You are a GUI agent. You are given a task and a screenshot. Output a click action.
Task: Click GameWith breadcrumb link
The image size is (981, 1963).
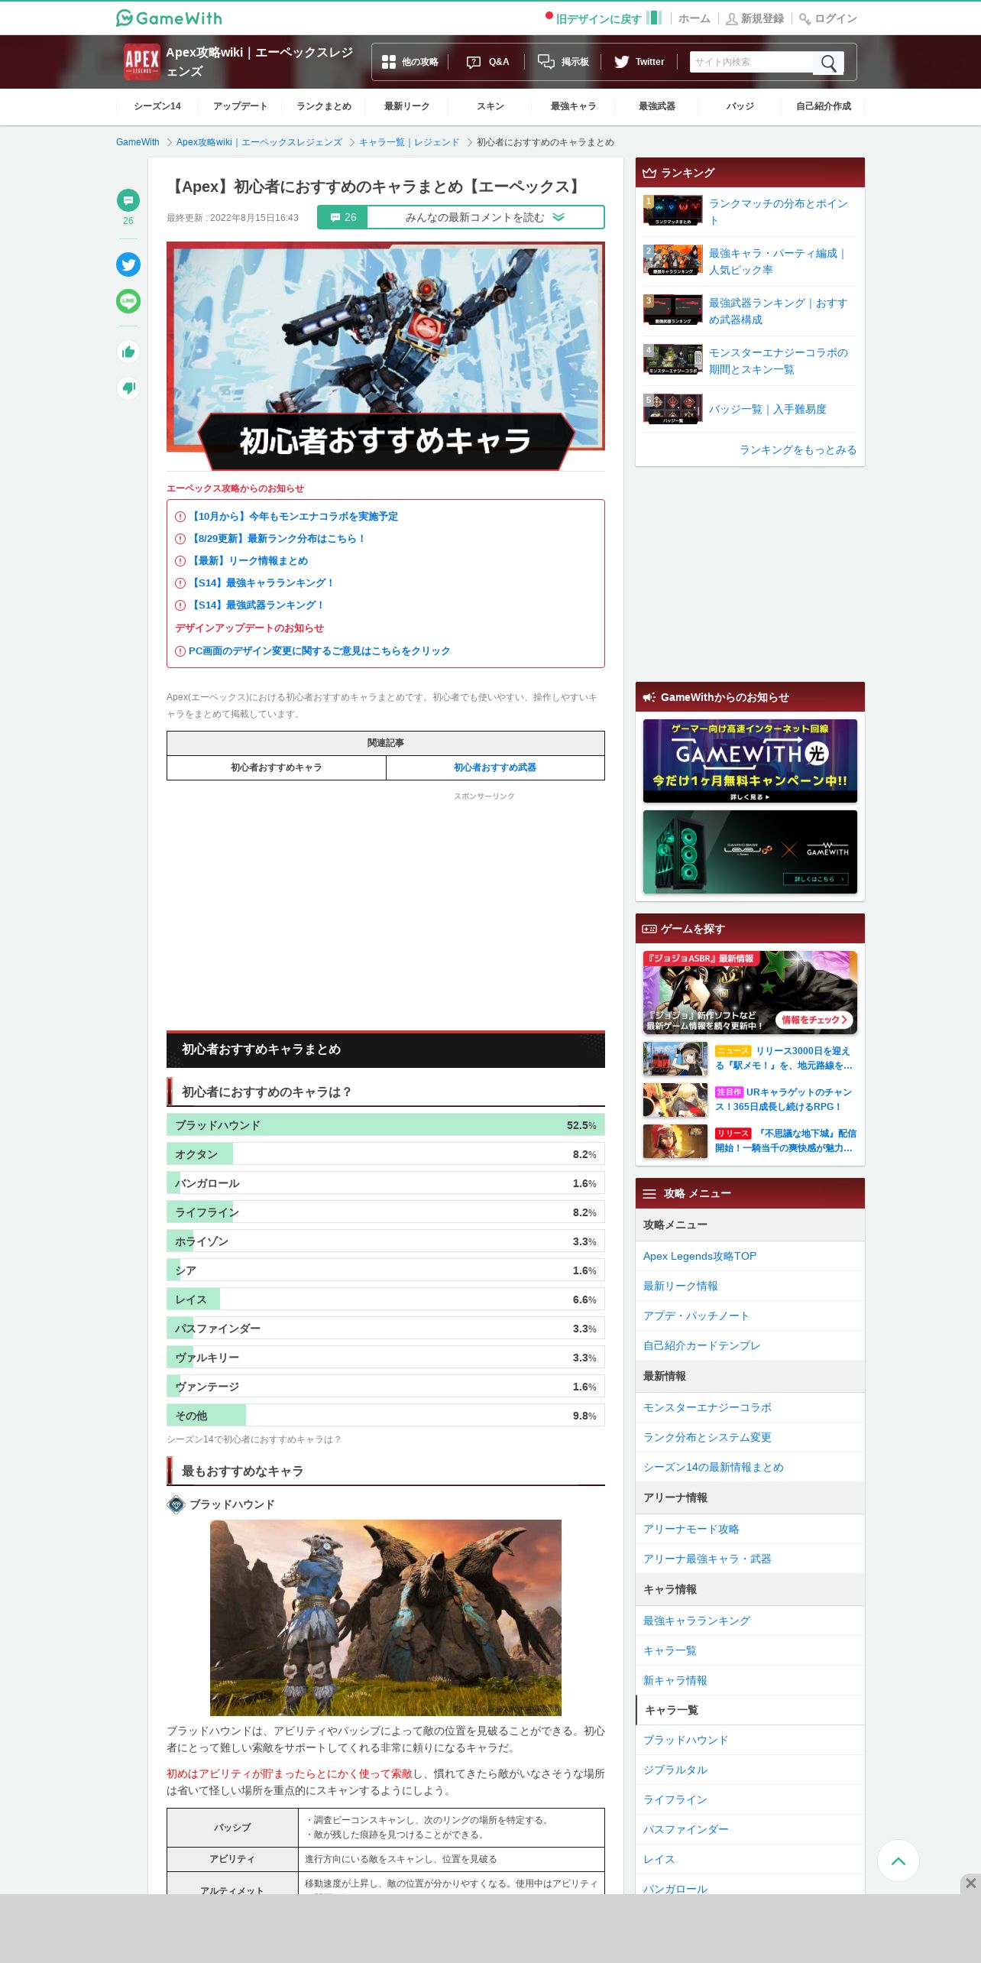(x=138, y=142)
